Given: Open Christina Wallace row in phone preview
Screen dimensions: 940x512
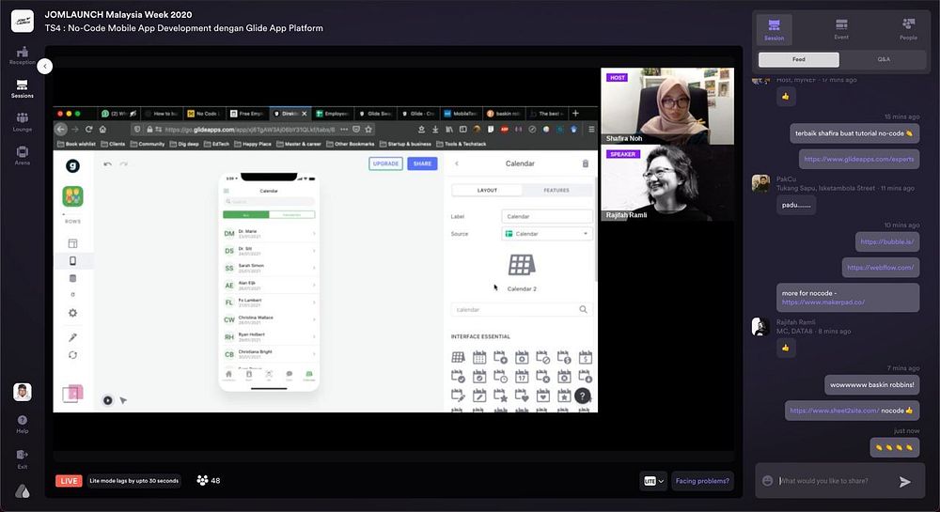Looking at the screenshot, I should click(x=269, y=319).
